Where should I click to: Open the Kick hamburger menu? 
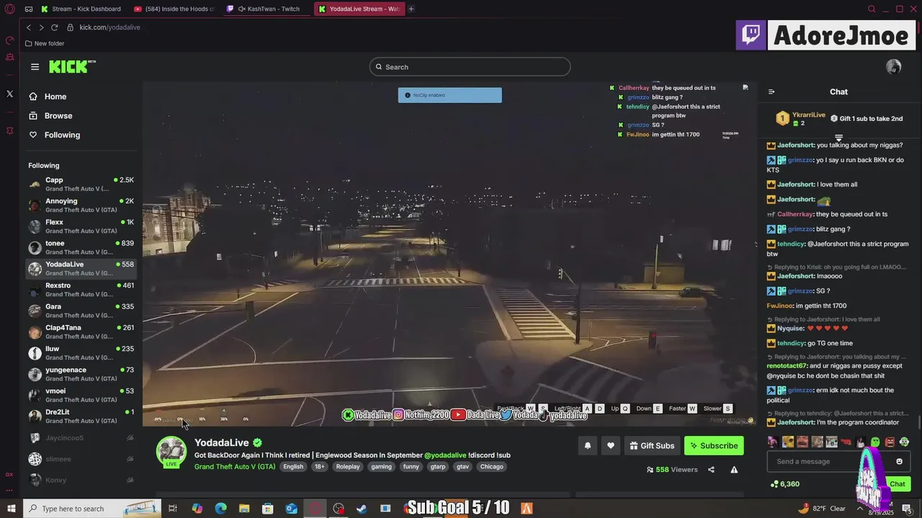(35, 67)
